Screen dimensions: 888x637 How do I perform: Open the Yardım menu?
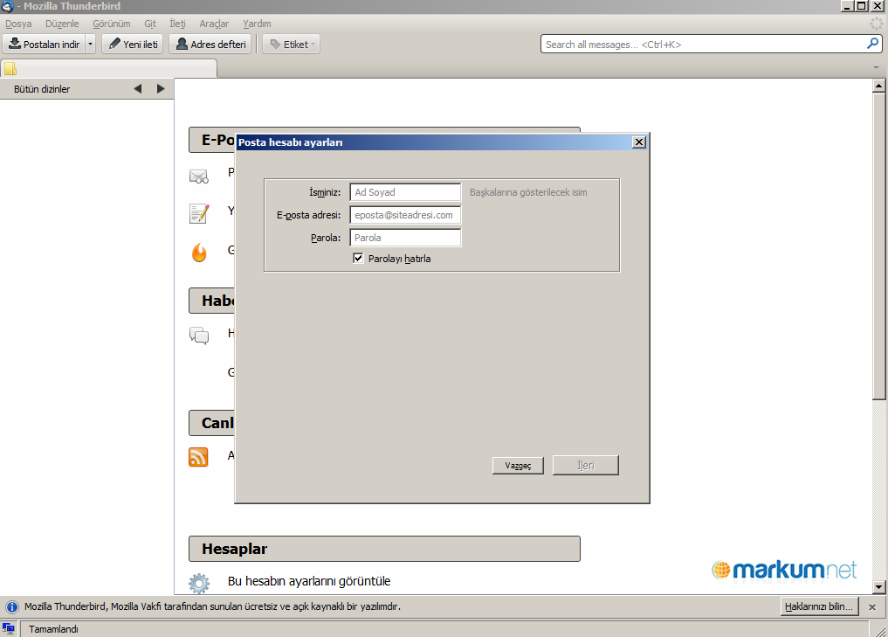(257, 24)
